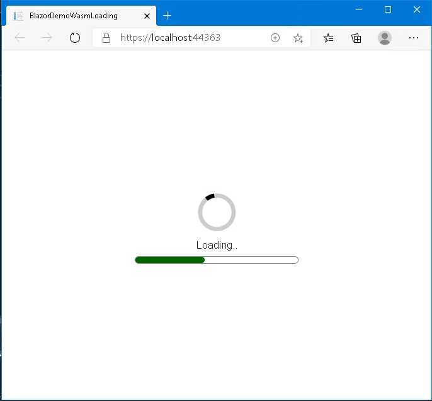Minimize the browser window
The height and width of the screenshot is (401, 432).
point(359,9)
